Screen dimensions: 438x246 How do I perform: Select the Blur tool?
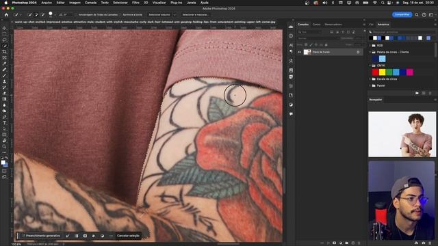click(x=4, y=105)
